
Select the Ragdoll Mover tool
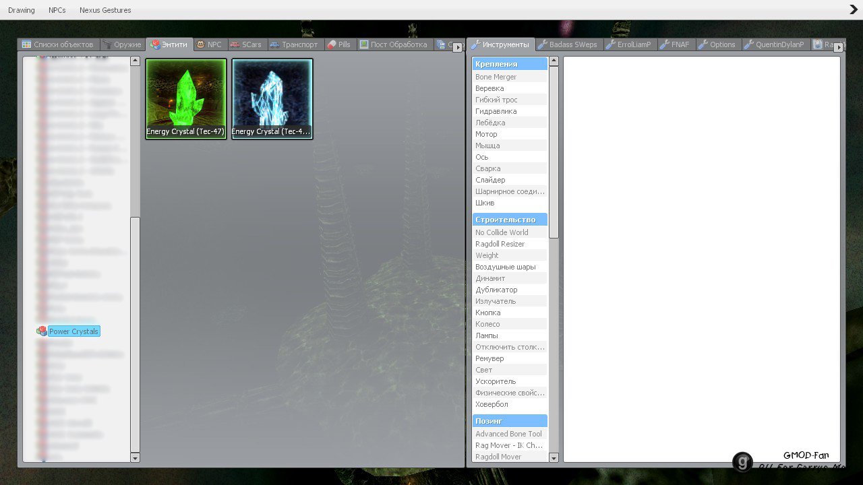point(510,457)
